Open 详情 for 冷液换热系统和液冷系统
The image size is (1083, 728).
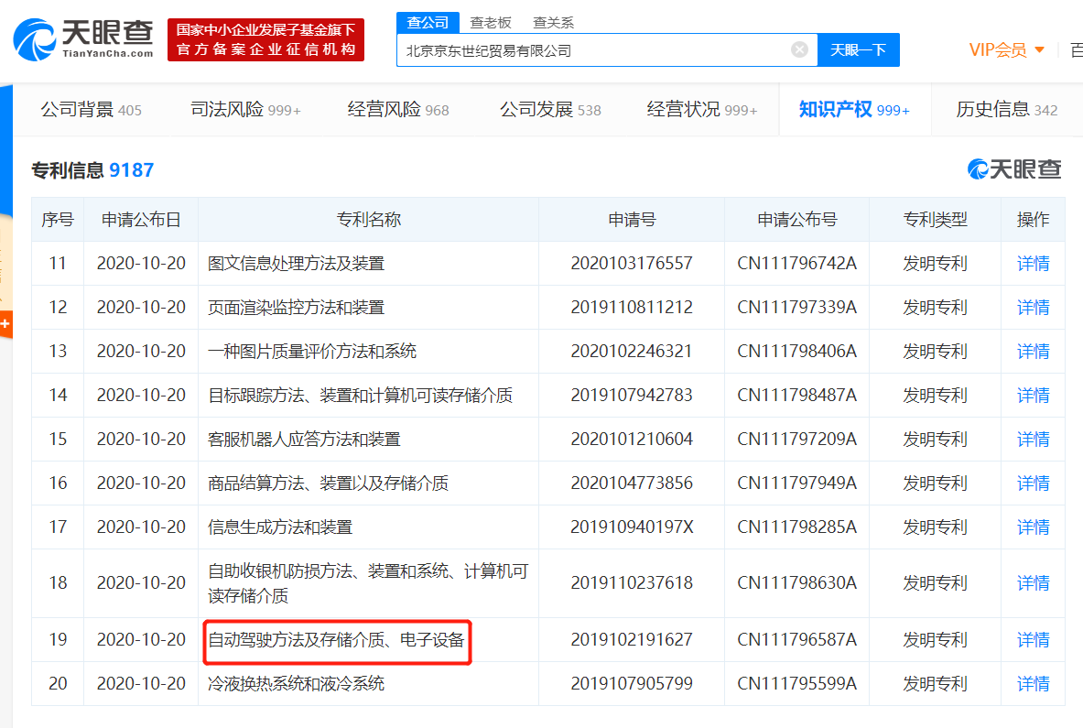[1034, 684]
